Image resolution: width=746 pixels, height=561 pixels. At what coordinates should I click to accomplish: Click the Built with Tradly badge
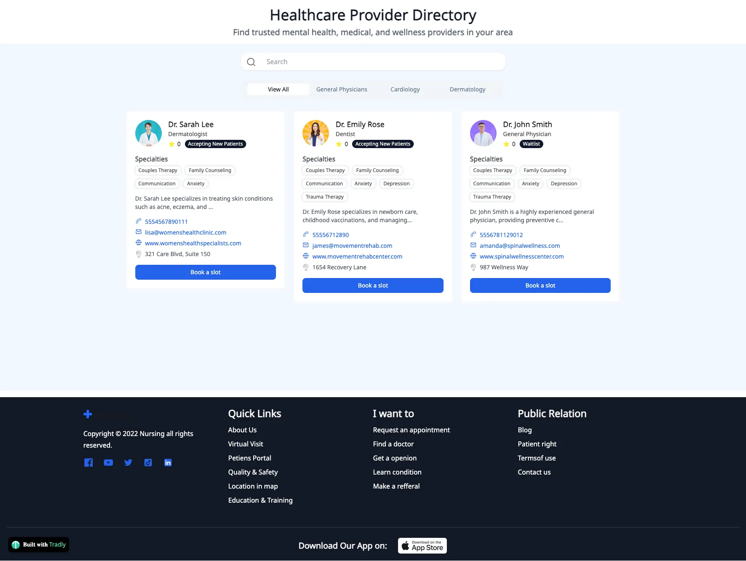click(x=39, y=544)
